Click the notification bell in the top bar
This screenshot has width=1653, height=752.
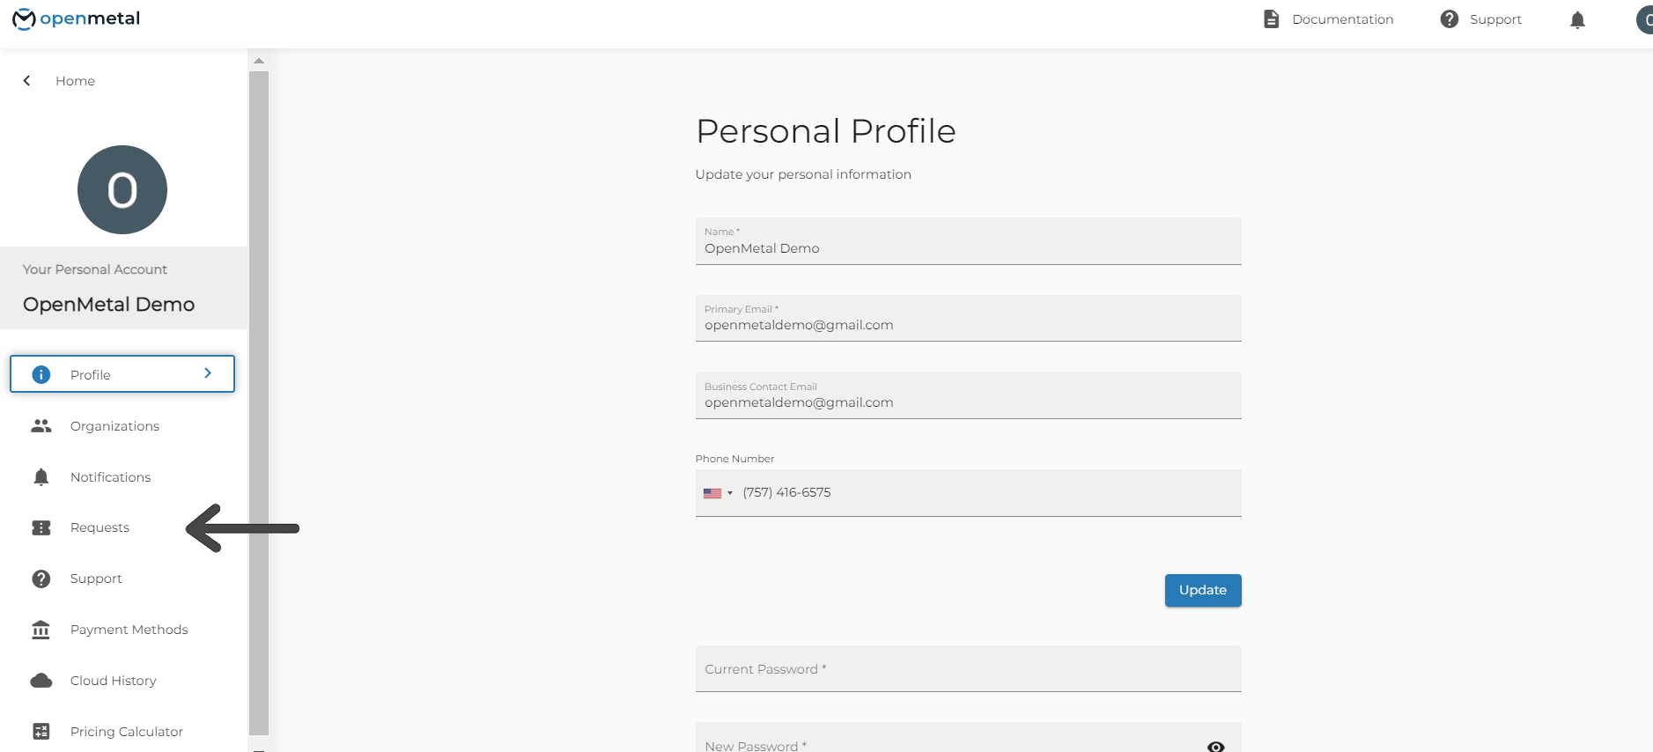[x=1576, y=18]
